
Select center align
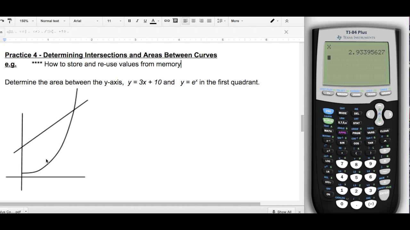click(193, 21)
